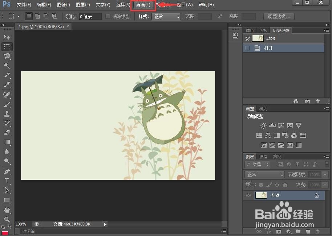
Task: Select the Brush tool
Action: (7, 104)
